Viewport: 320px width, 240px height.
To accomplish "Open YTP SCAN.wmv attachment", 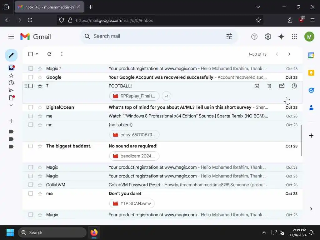I will 132,204.
